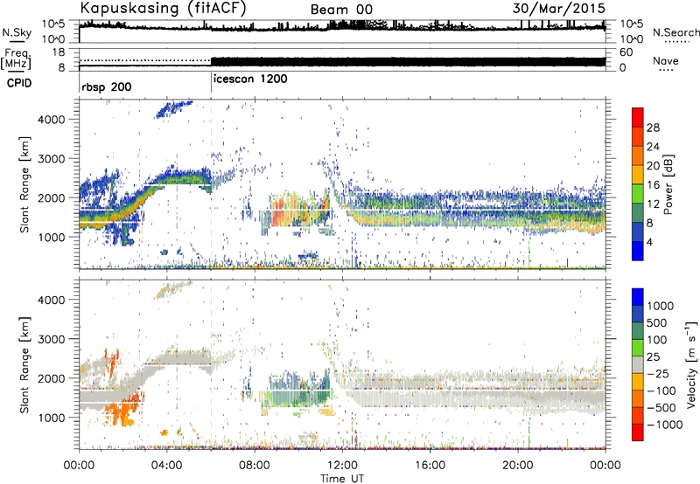The image size is (700, 484).
Task: Click the 'Nave' legend label
Action: [666, 60]
